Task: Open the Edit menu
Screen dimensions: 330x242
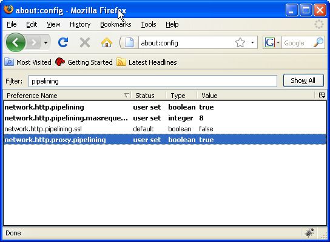Action: [x=32, y=24]
